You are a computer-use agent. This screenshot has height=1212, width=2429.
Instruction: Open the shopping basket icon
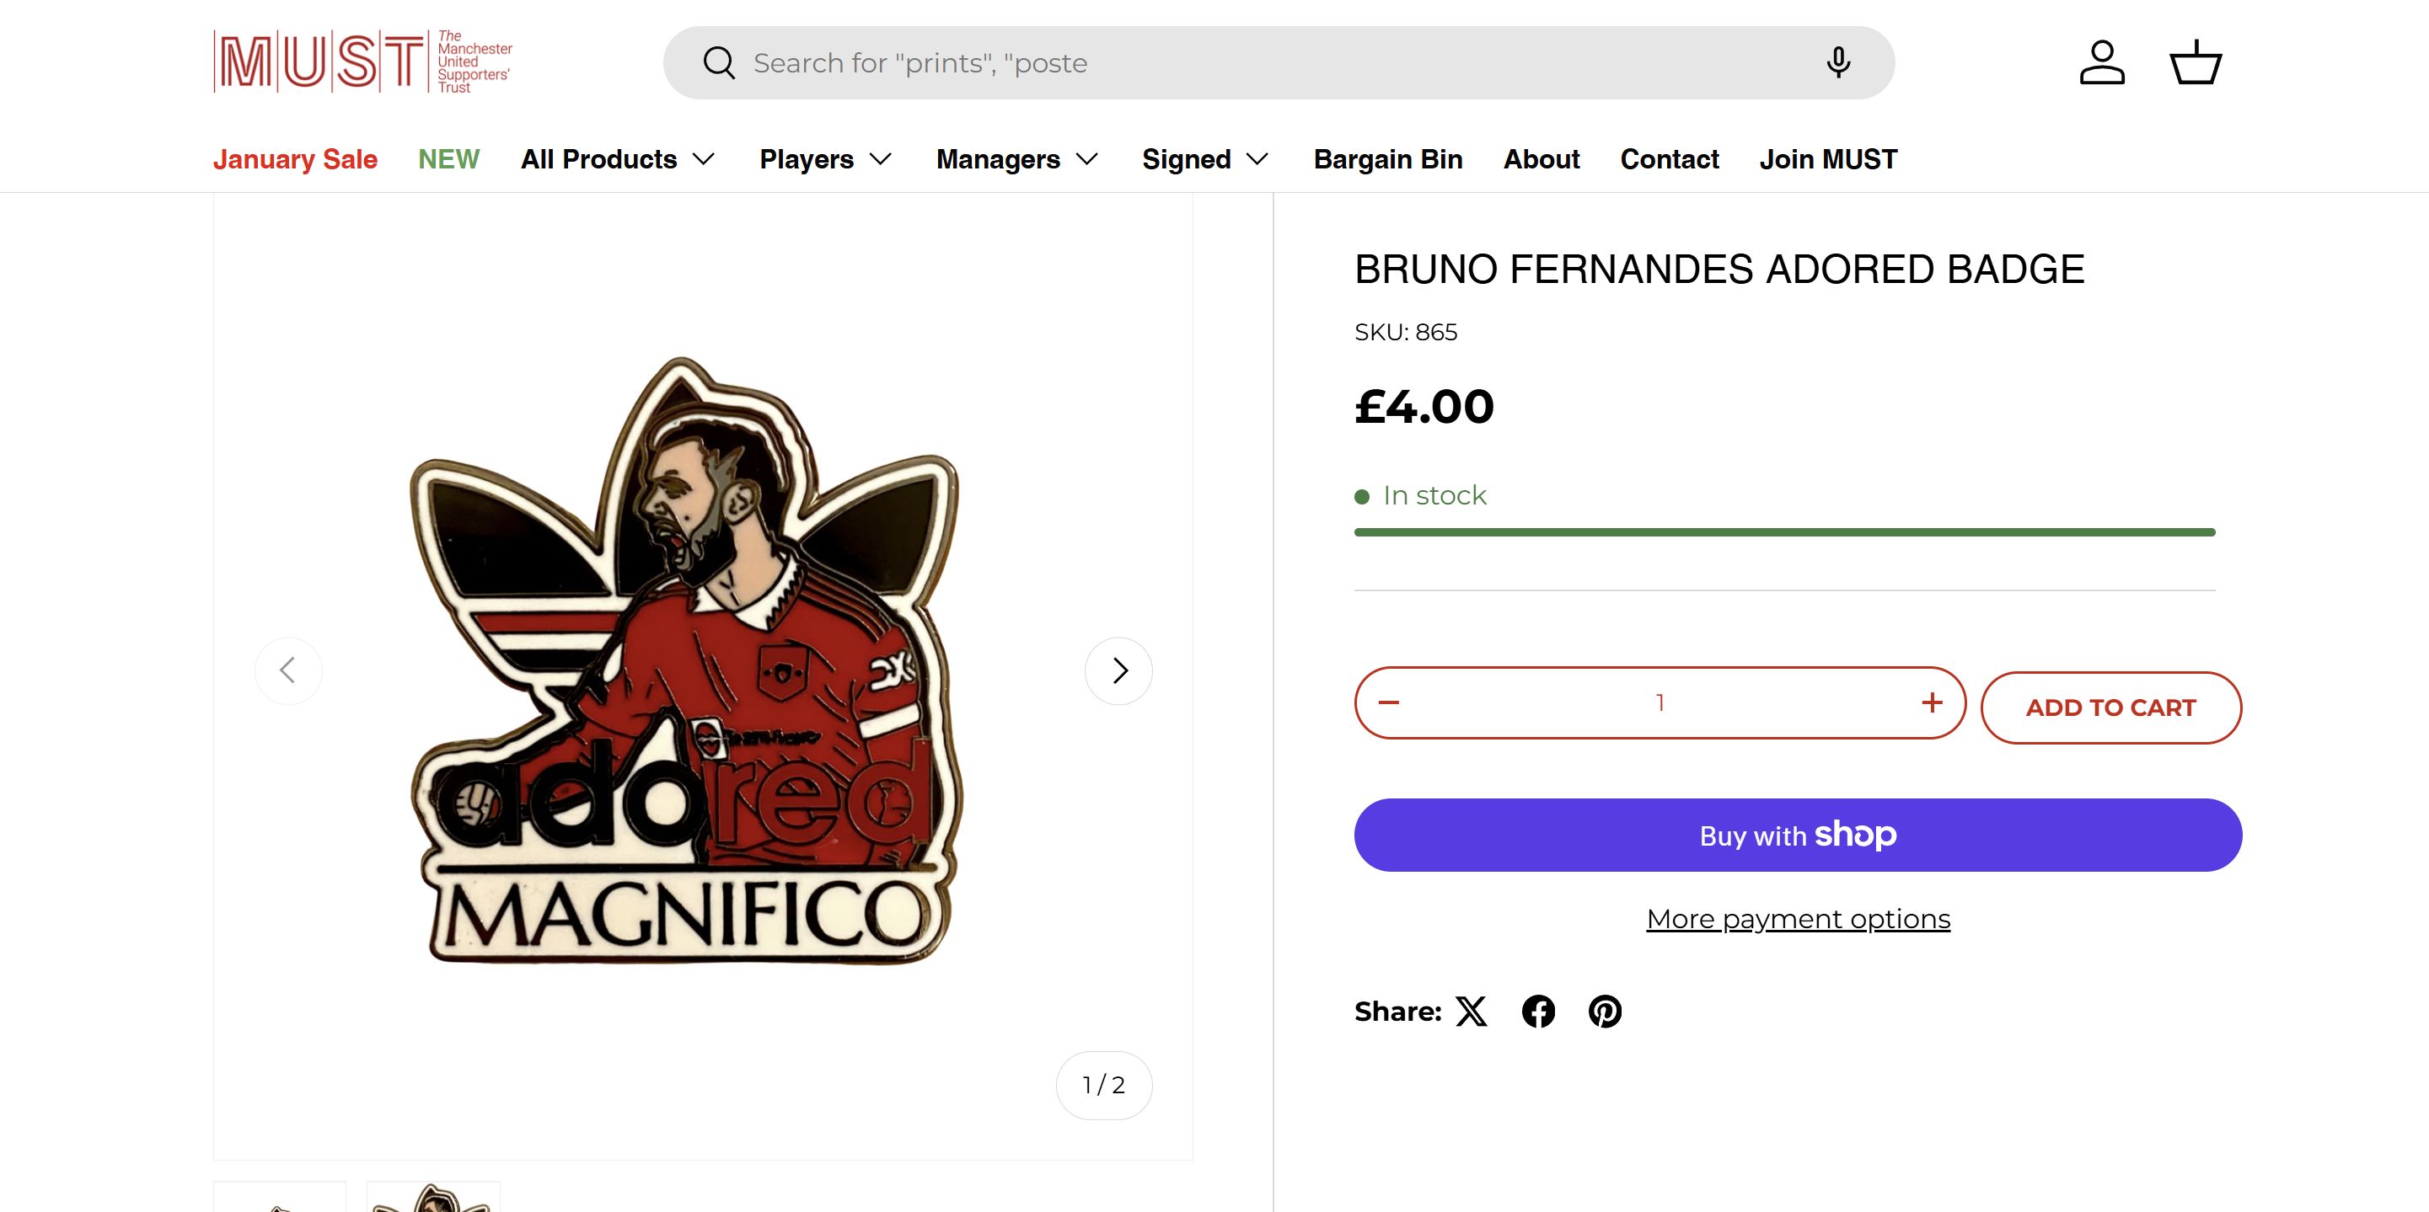pyautogui.click(x=2196, y=63)
